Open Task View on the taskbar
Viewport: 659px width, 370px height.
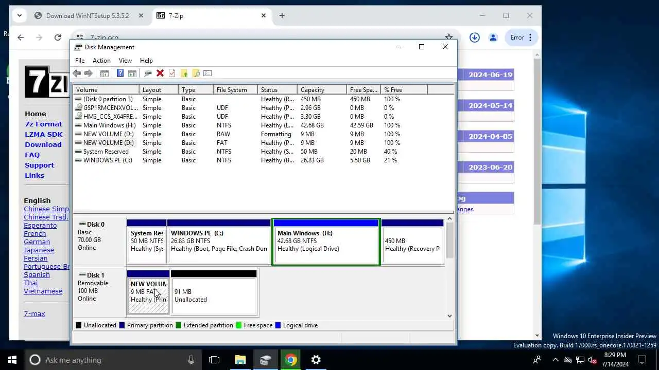coord(214,360)
